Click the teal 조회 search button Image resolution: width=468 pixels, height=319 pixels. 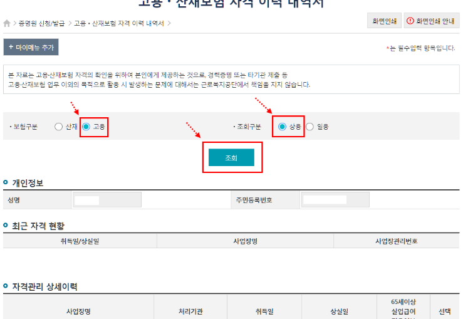tap(231, 157)
